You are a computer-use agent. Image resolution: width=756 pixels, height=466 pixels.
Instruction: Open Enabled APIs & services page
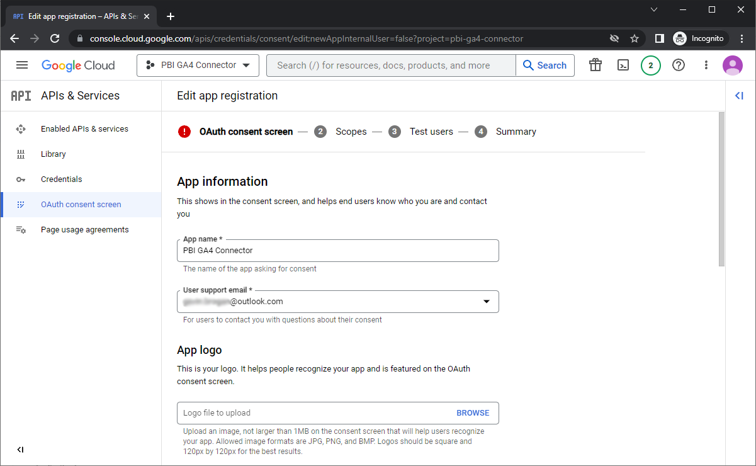pos(84,129)
